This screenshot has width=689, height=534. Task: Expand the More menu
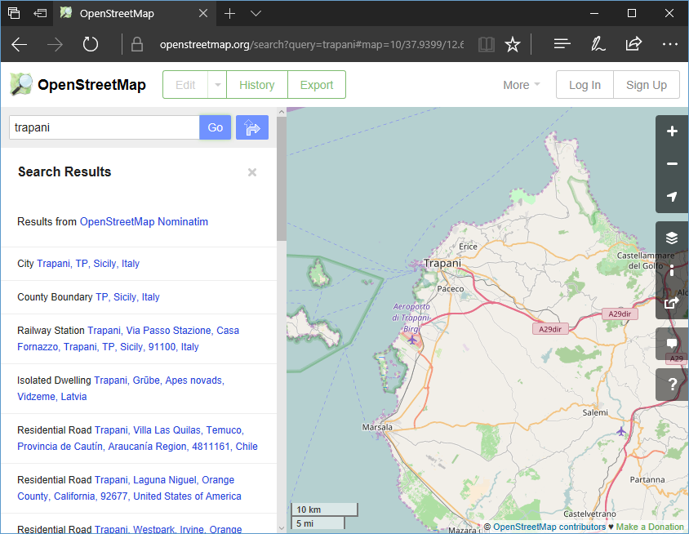[521, 85]
